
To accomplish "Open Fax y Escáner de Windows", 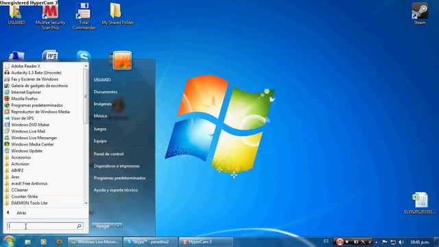I will (x=34, y=80).
